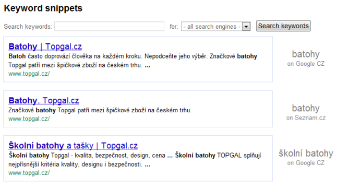Select the batohy on Google CZ label
Screen dimensions: 337x188
click(x=306, y=58)
